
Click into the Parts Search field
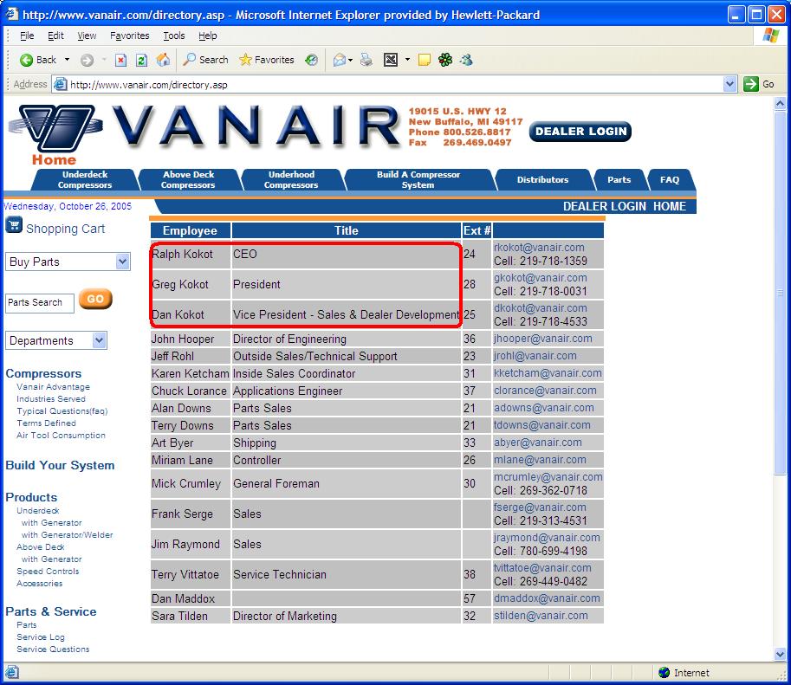(39, 302)
